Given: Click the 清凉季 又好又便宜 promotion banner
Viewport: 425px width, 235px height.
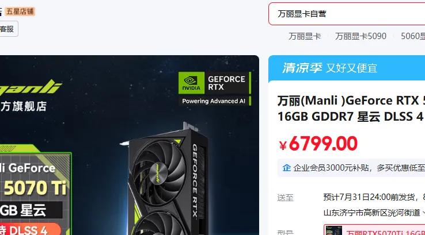Looking at the screenshot, I should (x=347, y=68).
